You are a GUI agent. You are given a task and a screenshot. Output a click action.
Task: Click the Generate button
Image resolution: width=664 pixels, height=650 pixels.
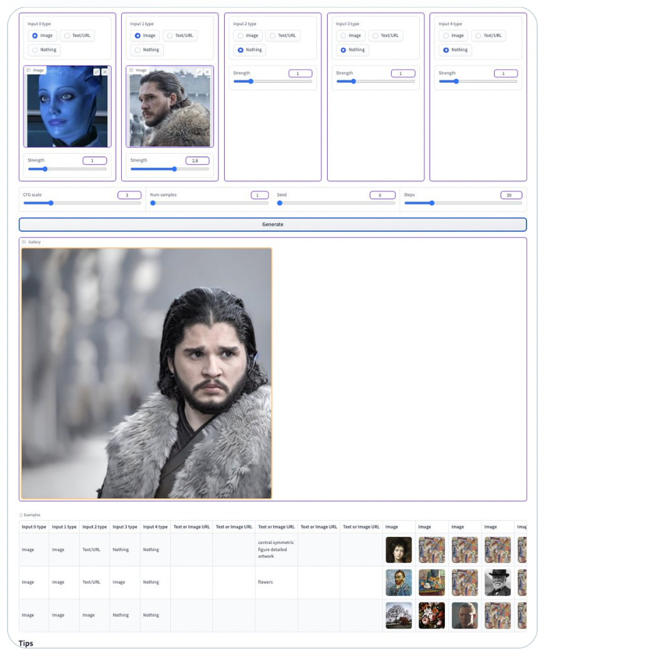coord(273,225)
